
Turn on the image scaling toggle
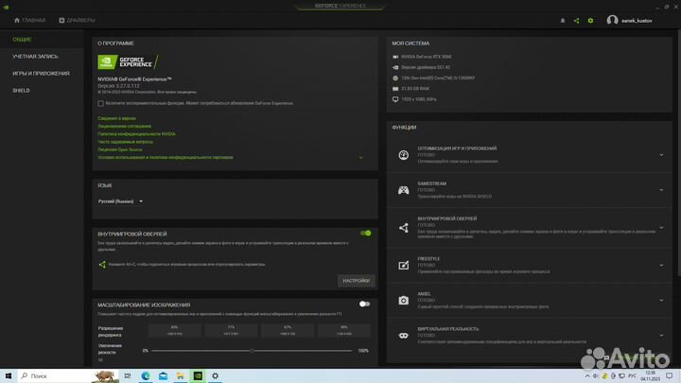click(365, 304)
